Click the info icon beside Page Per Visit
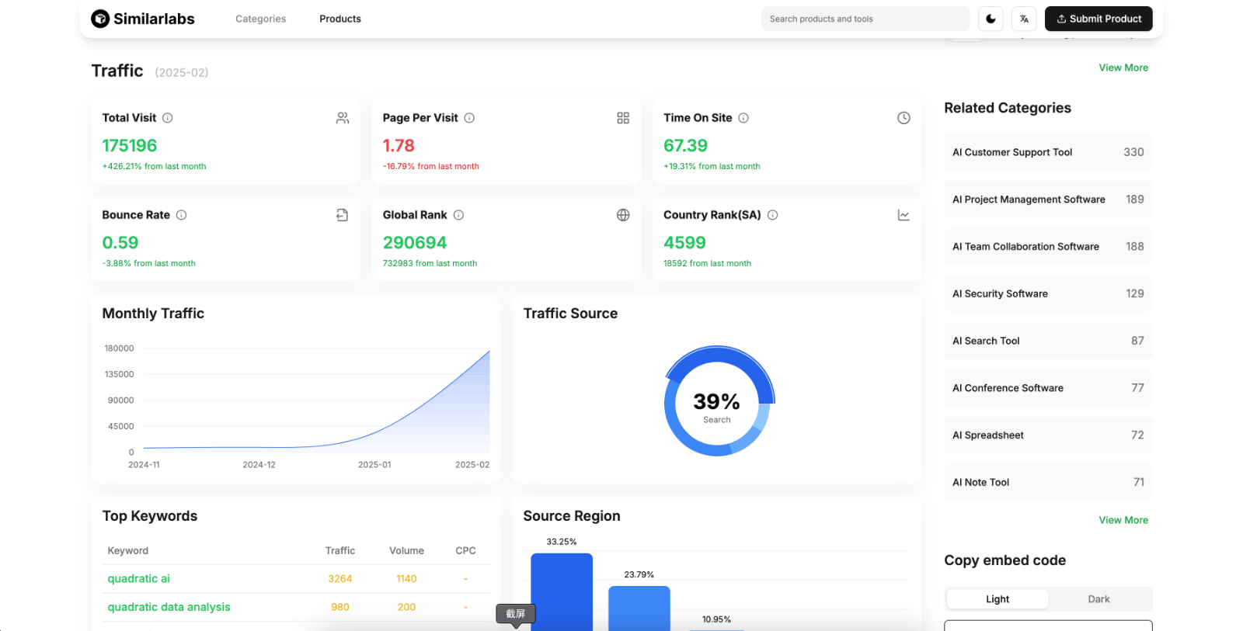 tap(469, 118)
